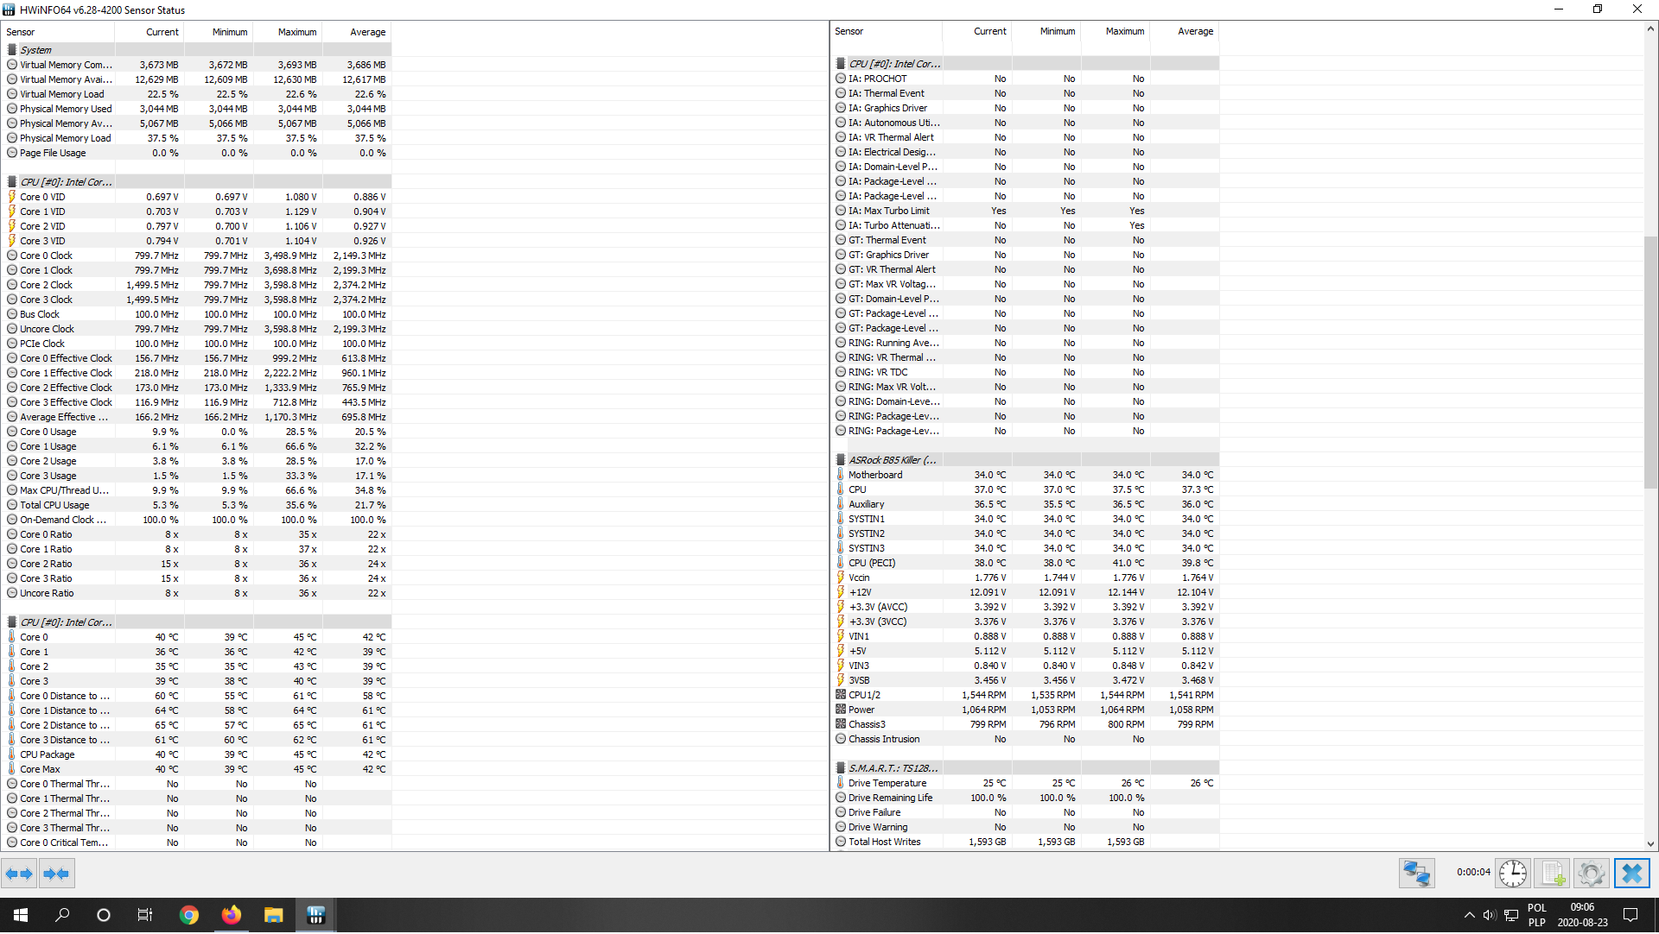Click the scrollbar down arrow
Viewport: 1659px width, 934px height.
click(1650, 844)
